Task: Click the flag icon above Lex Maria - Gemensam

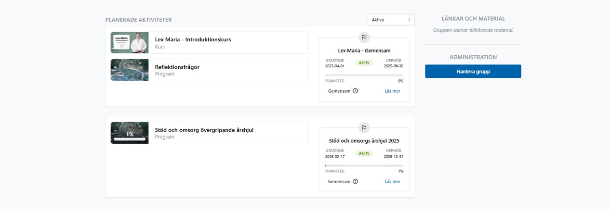Action: (x=364, y=37)
